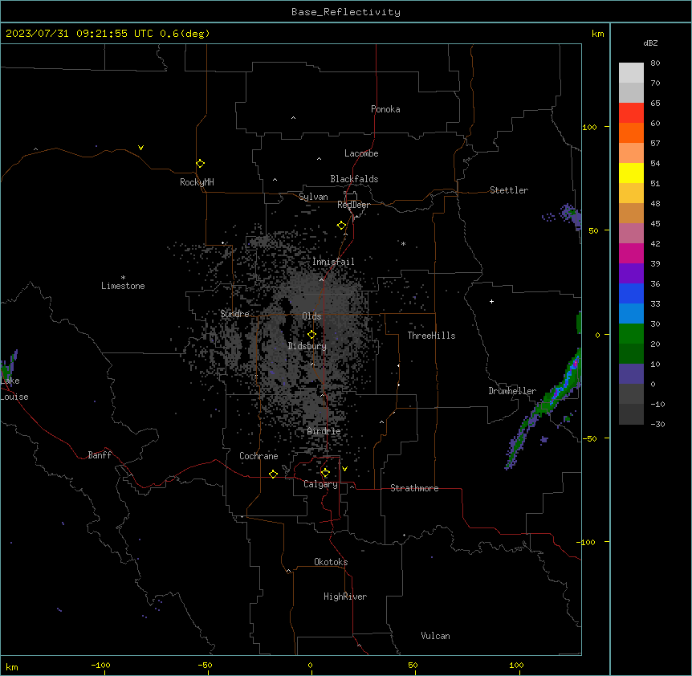Click the orange swatch between 60 and 57

point(631,132)
